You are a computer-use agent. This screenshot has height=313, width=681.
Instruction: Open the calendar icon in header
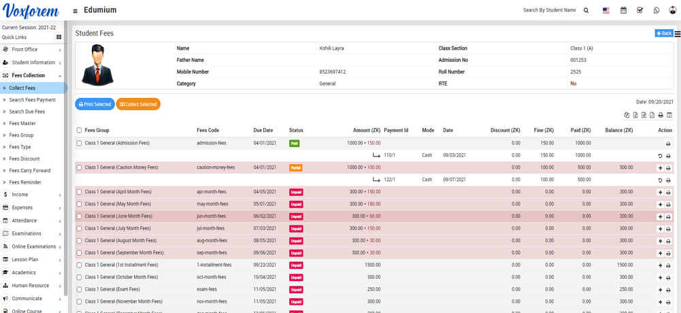[x=623, y=11]
